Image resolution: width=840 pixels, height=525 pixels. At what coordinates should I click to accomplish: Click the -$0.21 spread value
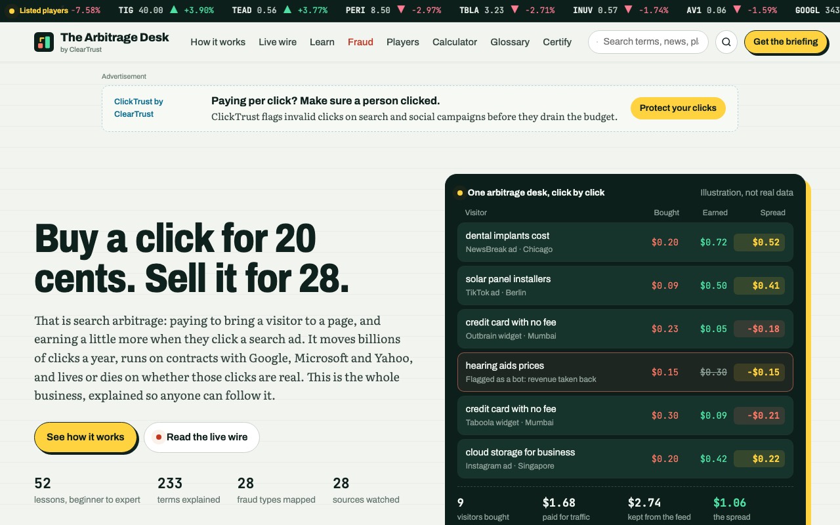tap(759, 415)
